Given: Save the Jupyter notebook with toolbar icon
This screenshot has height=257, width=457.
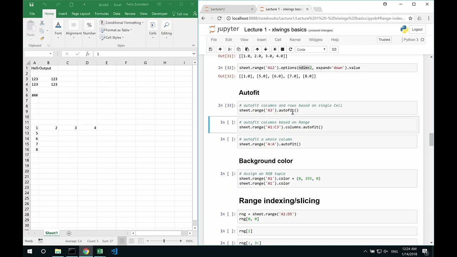Looking at the screenshot, I should 211,49.
